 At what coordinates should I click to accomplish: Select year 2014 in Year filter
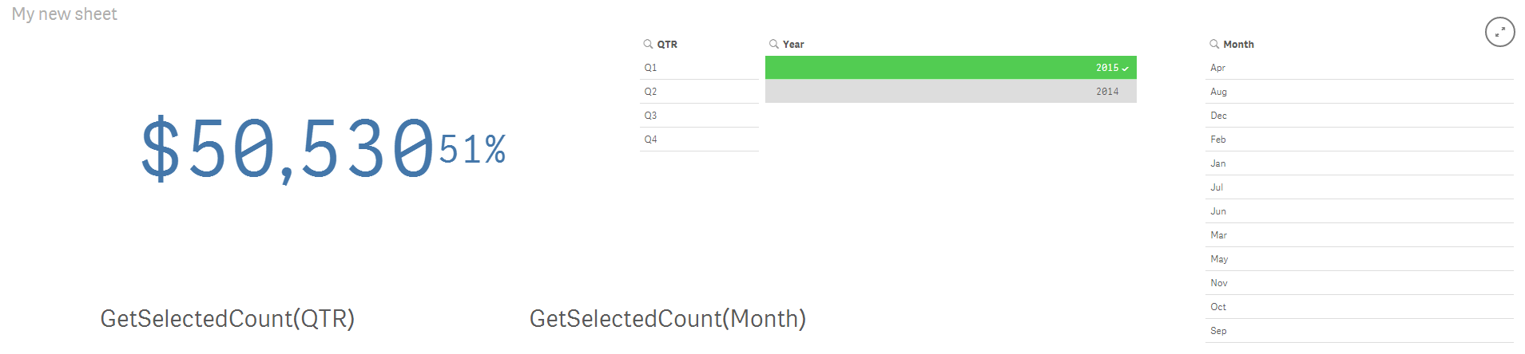pyautogui.click(x=951, y=92)
